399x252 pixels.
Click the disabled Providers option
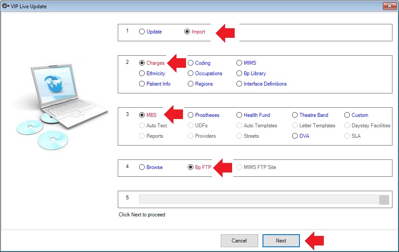coord(202,136)
